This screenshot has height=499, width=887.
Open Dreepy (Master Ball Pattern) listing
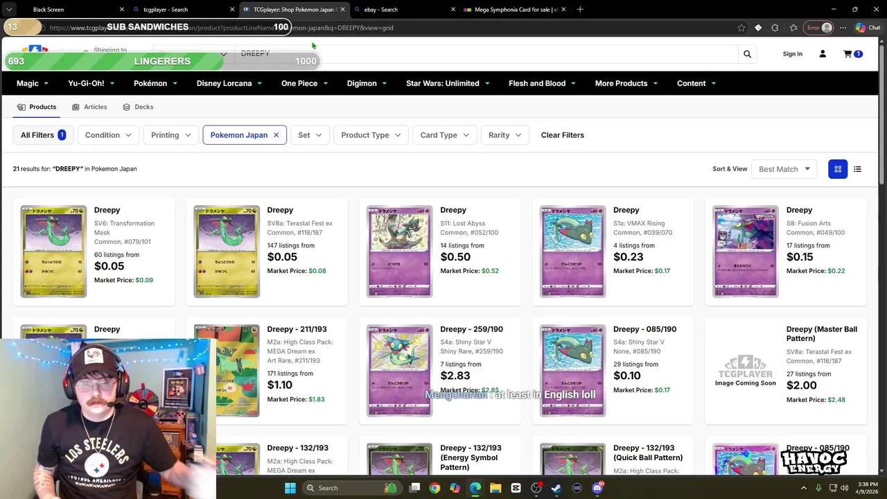pyautogui.click(x=786, y=371)
